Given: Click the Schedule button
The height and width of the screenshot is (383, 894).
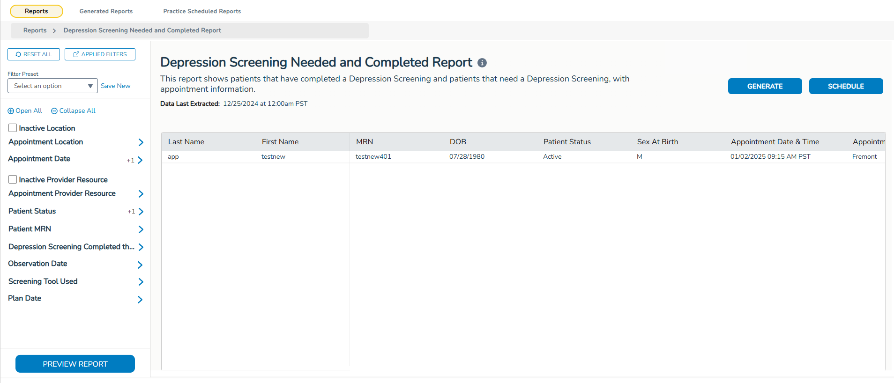Looking at the screenshot, I should click(846, 86).
